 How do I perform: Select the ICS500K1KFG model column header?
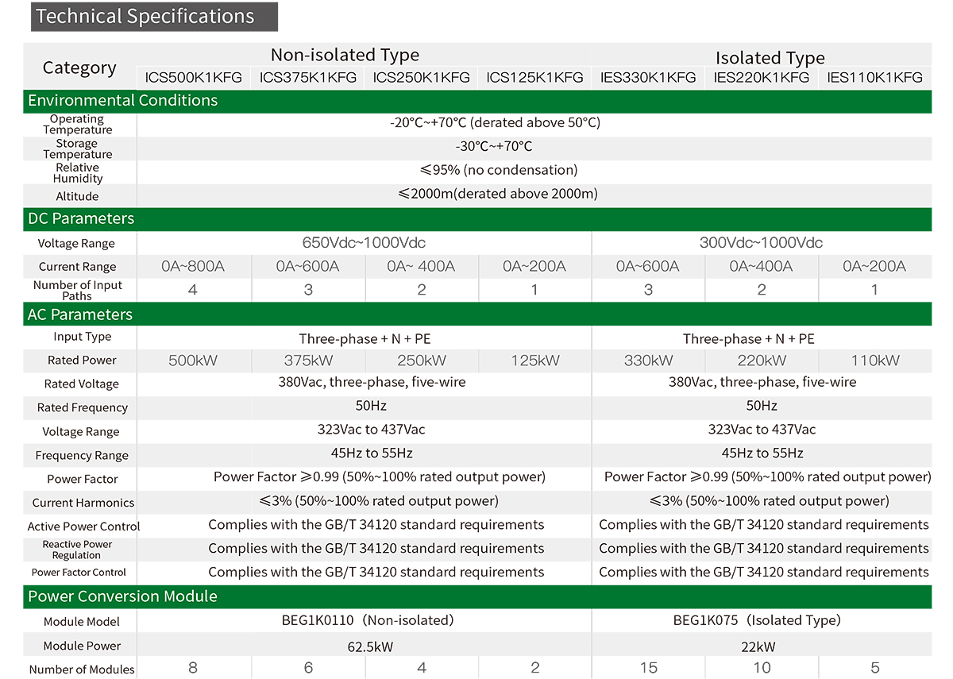point(193,77)
